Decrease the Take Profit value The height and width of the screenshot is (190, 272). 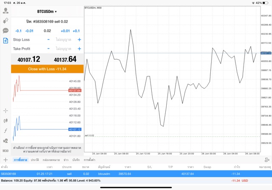click(48, 49)
